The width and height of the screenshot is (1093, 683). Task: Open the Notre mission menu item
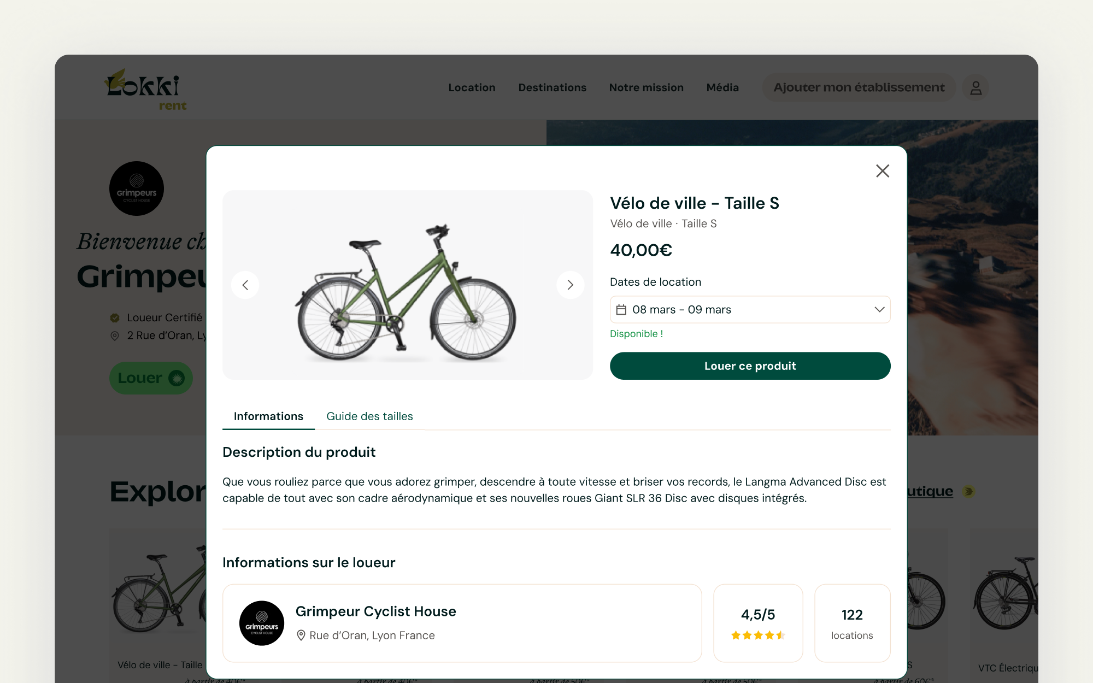point(646,87)
